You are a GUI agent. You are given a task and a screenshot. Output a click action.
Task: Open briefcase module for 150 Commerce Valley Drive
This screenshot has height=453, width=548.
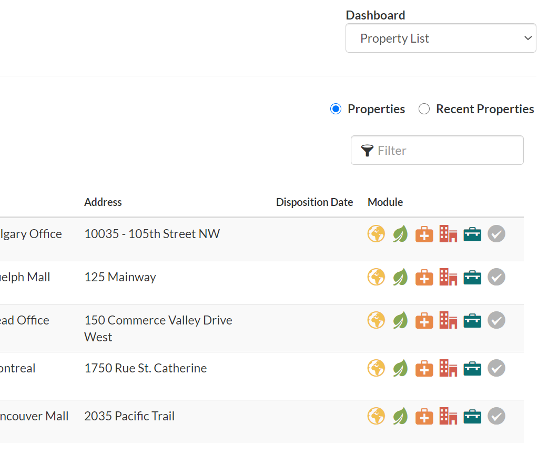click(x=472, y=320)
